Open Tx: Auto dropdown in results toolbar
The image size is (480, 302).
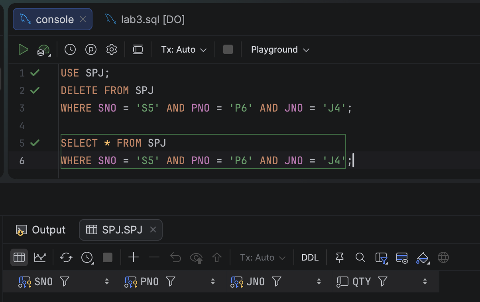263,258
